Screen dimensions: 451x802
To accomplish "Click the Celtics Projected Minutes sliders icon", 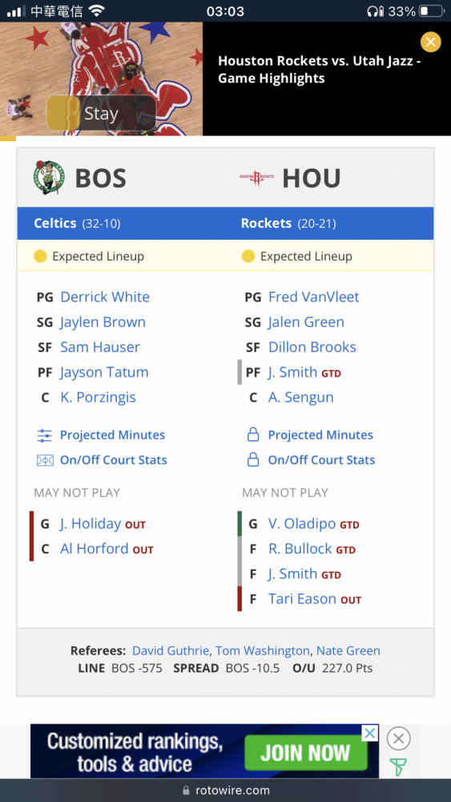I will coord(45,435).
